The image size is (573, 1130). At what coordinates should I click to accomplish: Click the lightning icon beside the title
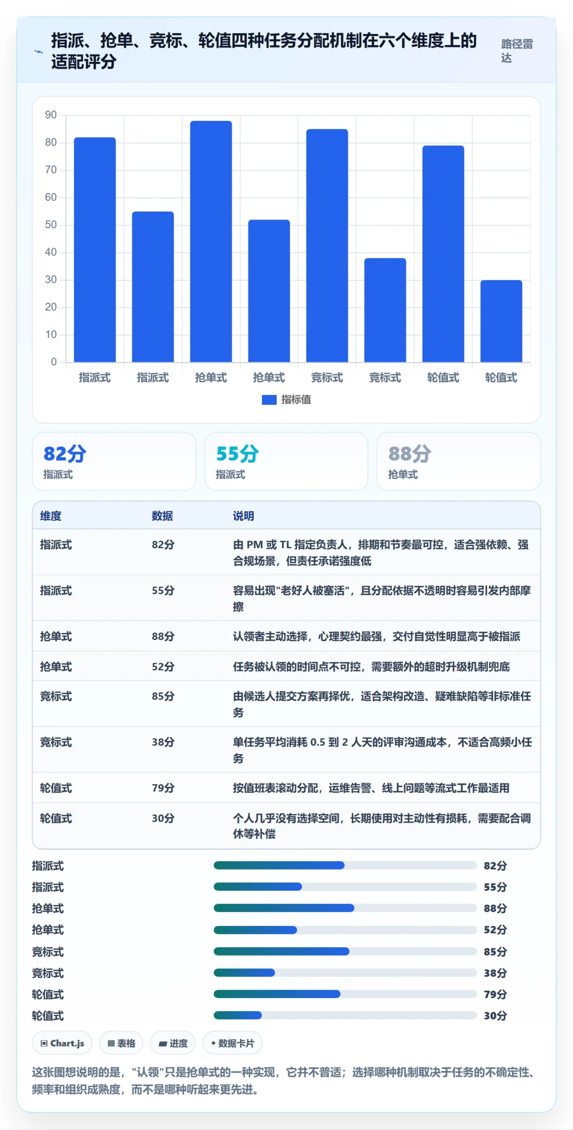(x=39, y=52)
